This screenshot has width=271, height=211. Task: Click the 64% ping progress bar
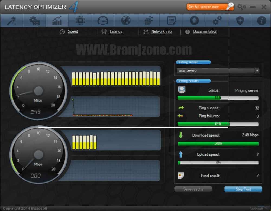[x=218, y=124]
